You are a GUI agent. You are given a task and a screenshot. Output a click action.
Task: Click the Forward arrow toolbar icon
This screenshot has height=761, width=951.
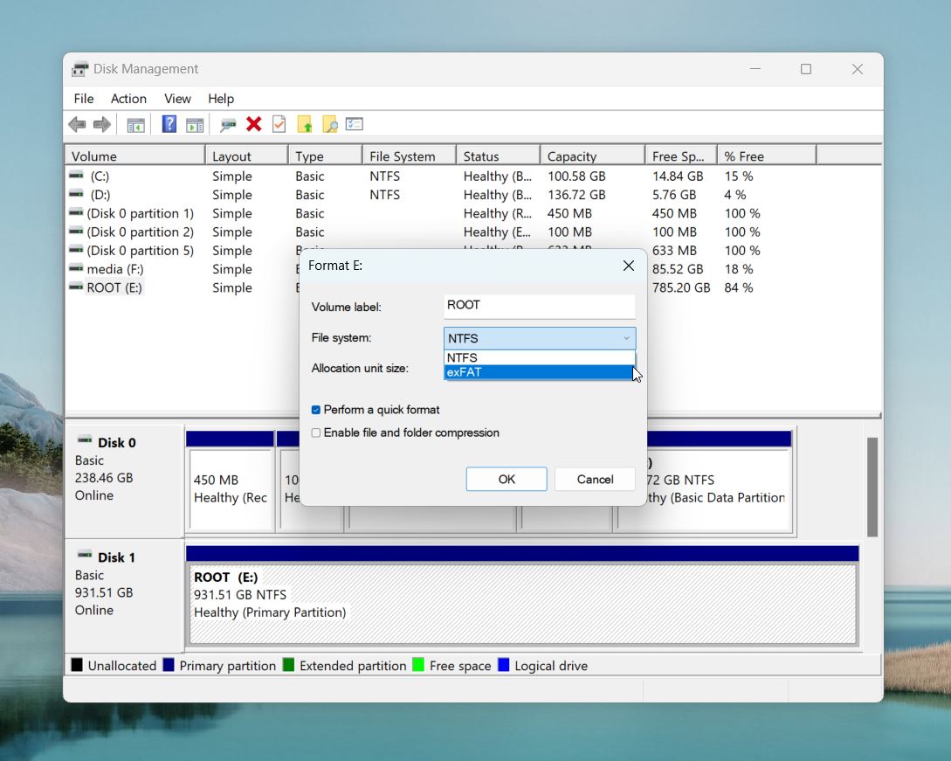[102, 124]
